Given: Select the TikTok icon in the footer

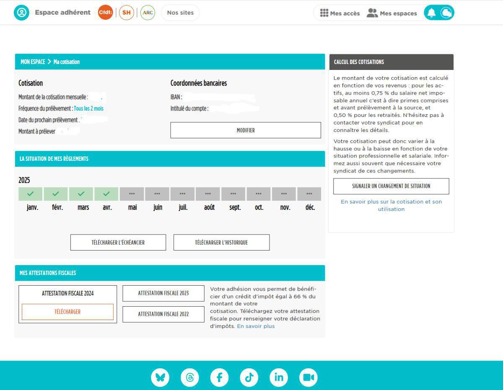Looking at the screenshot, I should point(249,377).
